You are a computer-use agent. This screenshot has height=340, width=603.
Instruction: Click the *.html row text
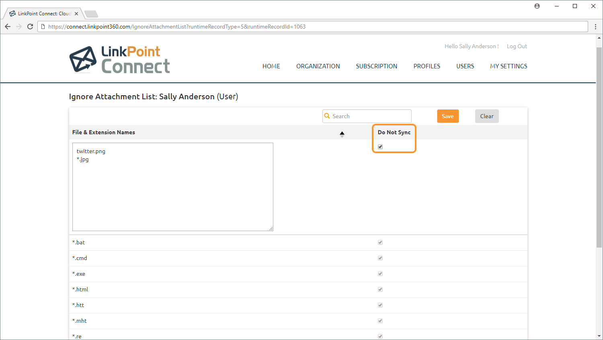tap(80, 289)
